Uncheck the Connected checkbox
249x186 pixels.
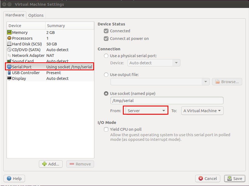pos(106,31)
